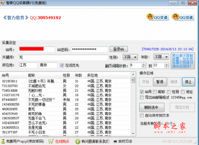Click the QQ:309549192 contact text

45,18
